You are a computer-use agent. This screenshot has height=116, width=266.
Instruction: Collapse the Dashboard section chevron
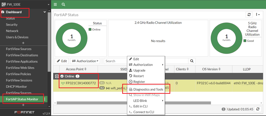(45, 12)
